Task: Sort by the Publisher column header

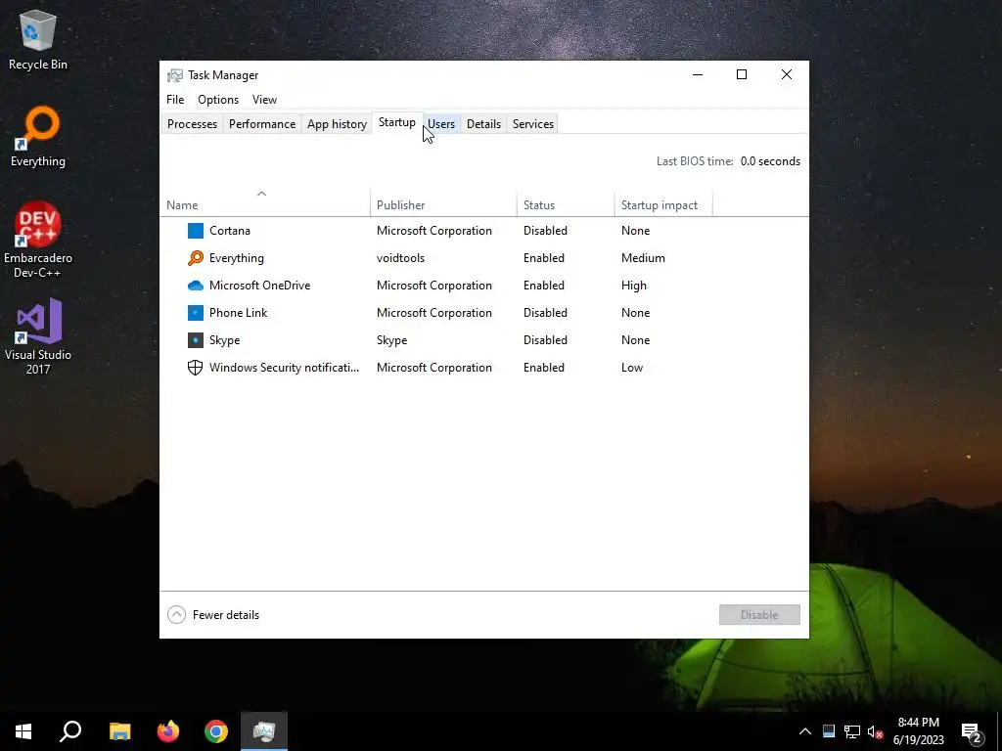Action: point(443,203)
